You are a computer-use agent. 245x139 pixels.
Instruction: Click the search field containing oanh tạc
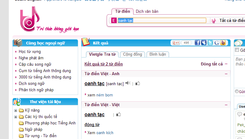click(x=162, y=20)
